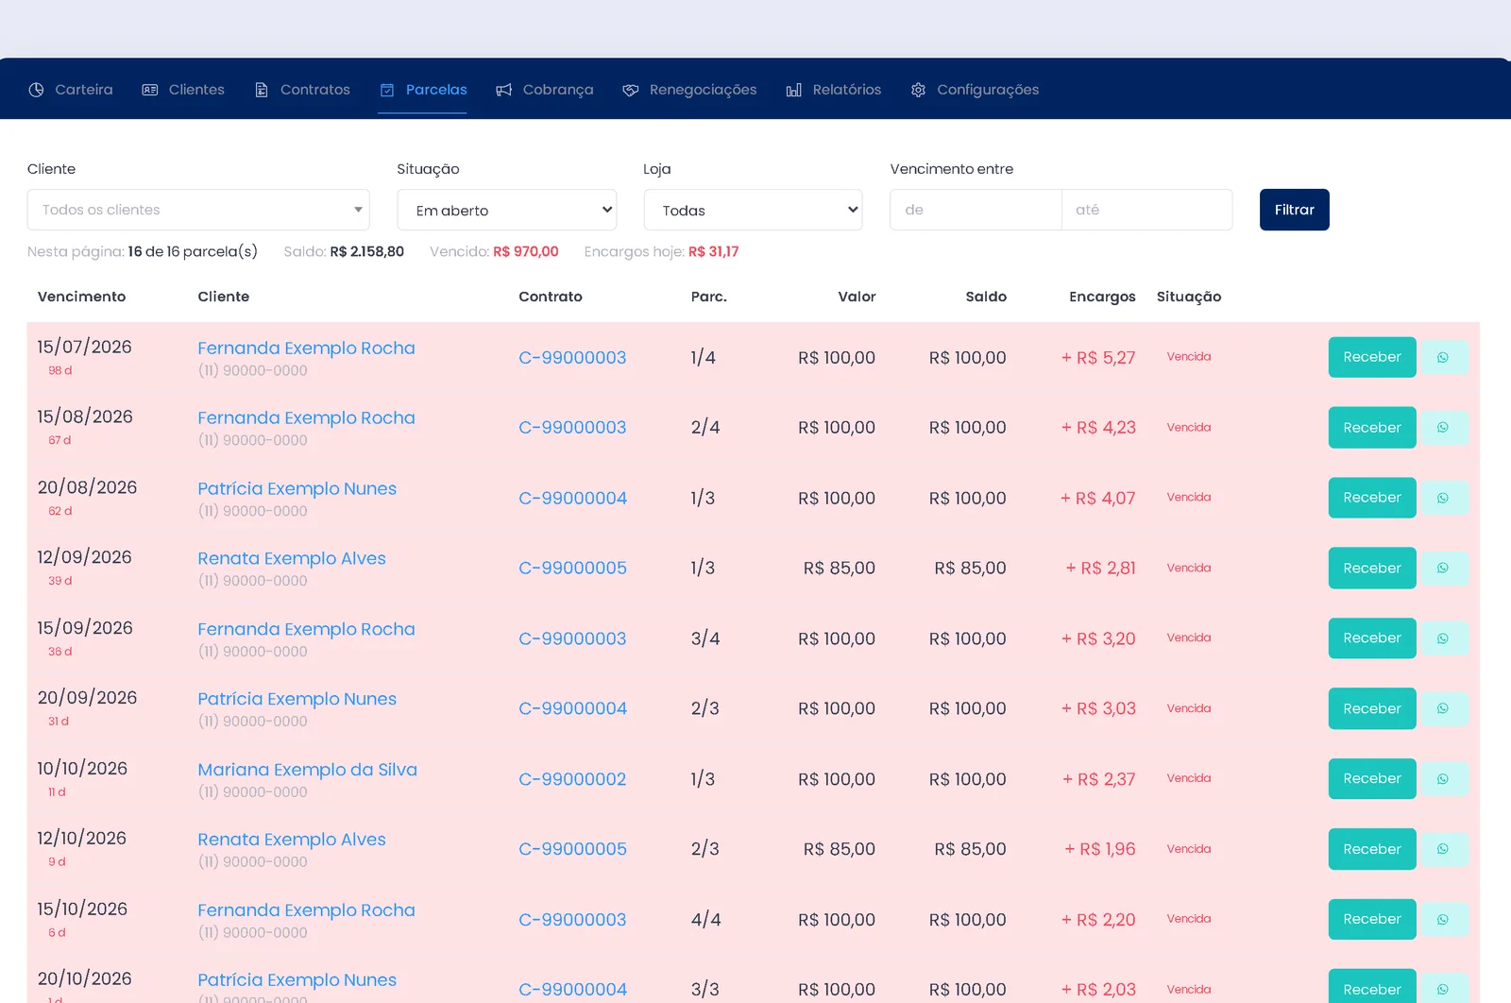The width and height of the screenshot is (1511, 1003).
Task: Click the 'Vencimento' column header
Action: click(81, 297)
